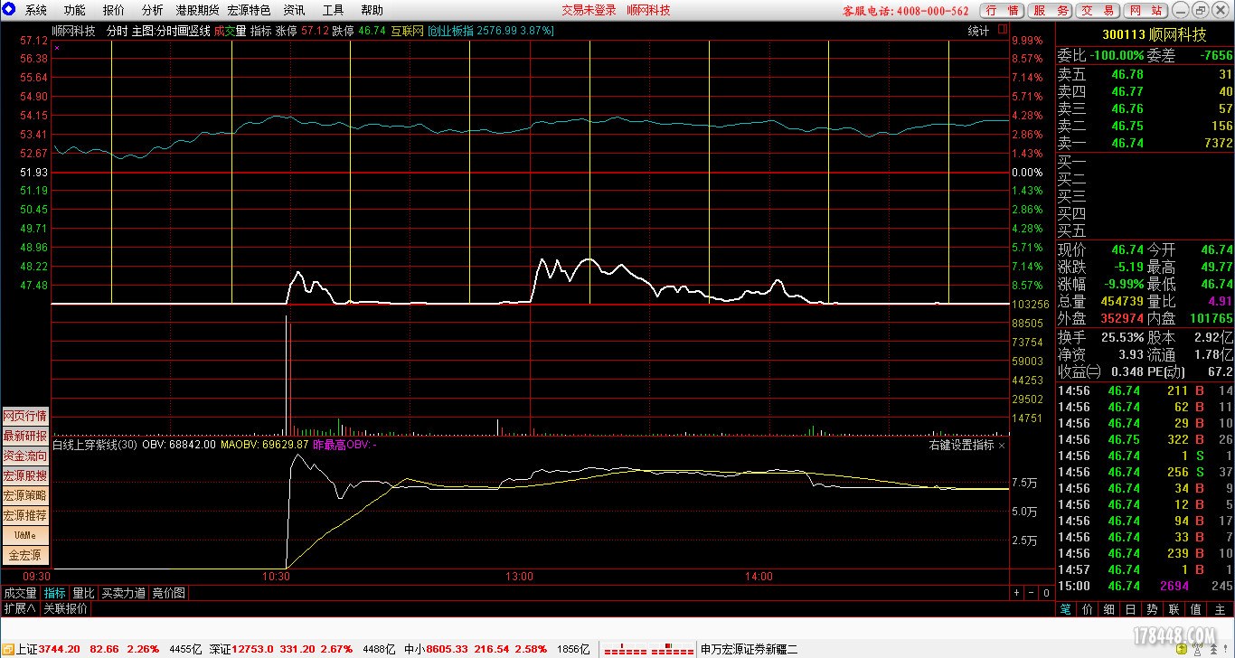Select the 笔 tab in quote panel
This screenshot has height=658, width=1235.
click(x=1066, y=610)
